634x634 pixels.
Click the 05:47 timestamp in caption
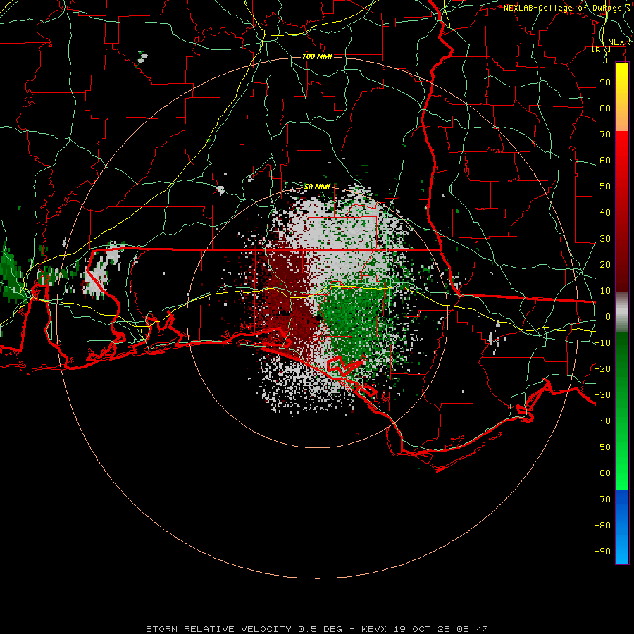tap(472, 629)
